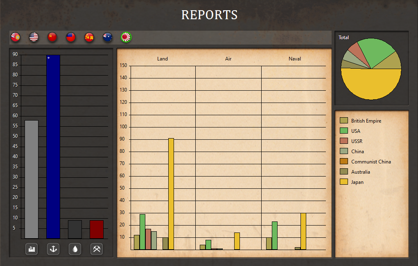Viewport: 418px width, 266px height.
Task: Click the Japan yellow legend swatch
Action: [344, 182]
